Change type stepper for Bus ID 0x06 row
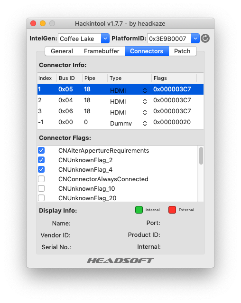Image resolution: width=241 pixels, height=303 pixels. coord(145,112)
